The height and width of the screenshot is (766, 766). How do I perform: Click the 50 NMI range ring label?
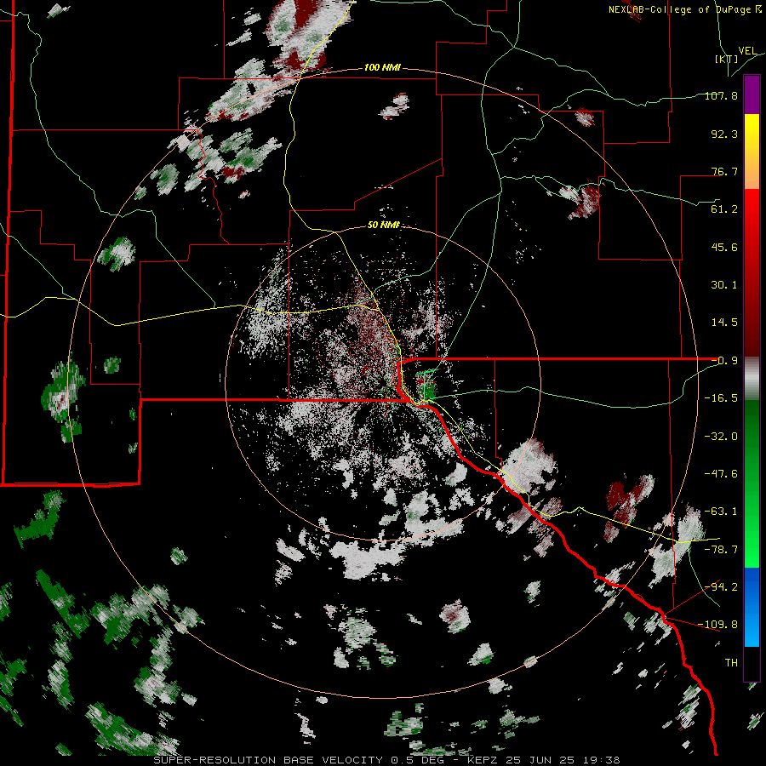pyautogui.click(x=384, y=226)
